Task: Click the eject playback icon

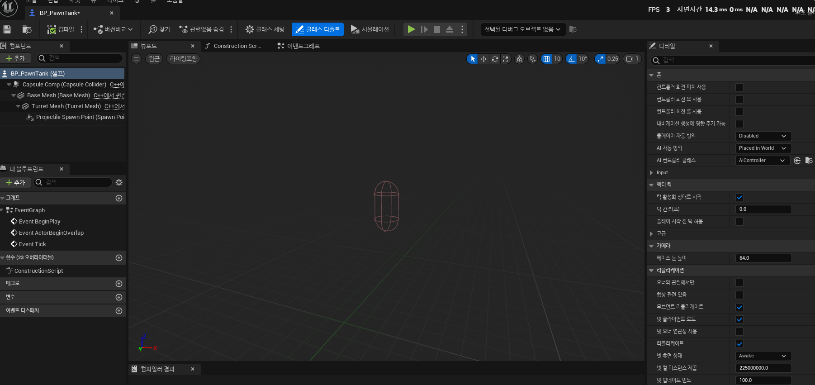Action: point(450,29)
